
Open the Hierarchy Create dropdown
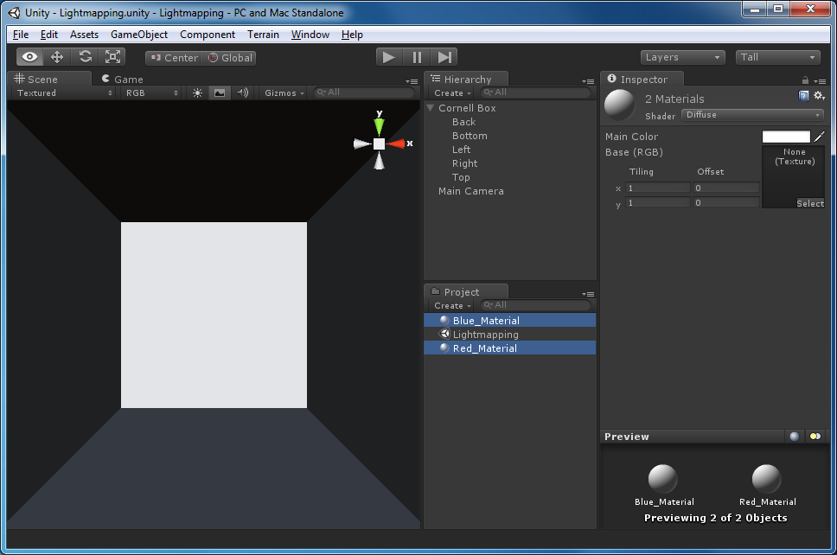pyautogui.click(x=452, y=92)
